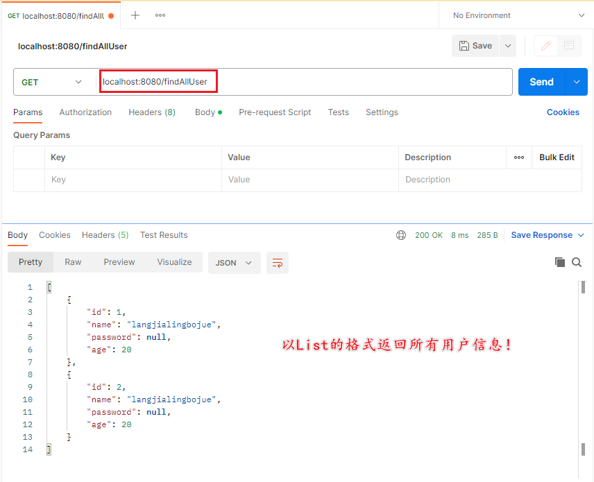
Task: Click the name value on line 4
Action: click(171, 325)
